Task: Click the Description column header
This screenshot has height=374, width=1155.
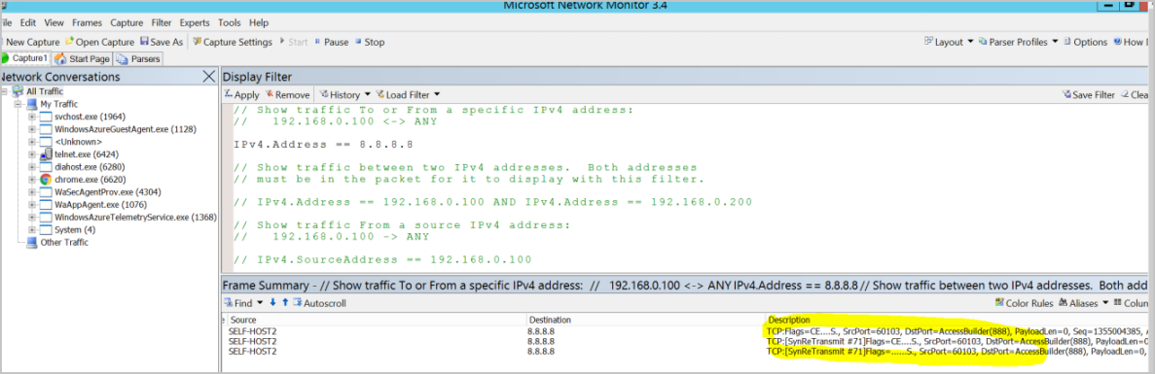Action: click(789, 321)
